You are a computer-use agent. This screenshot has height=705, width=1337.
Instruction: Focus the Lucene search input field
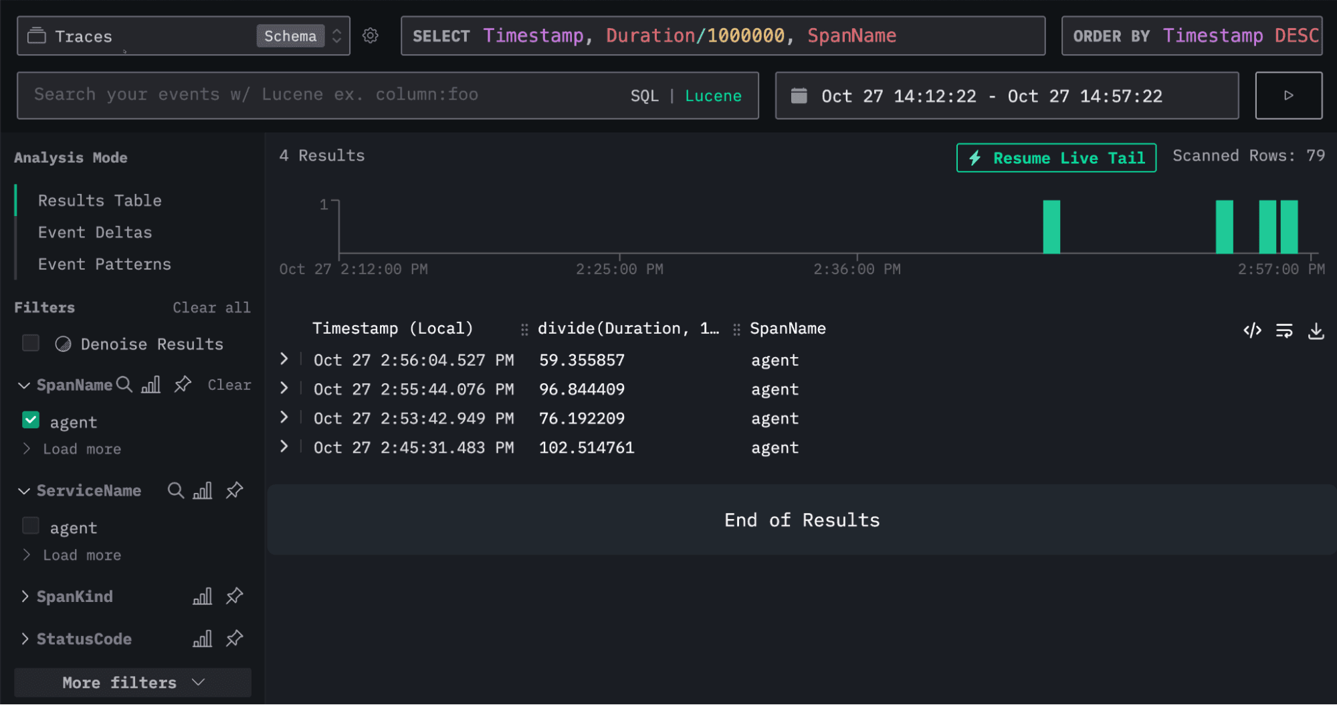tap(321, 95)
